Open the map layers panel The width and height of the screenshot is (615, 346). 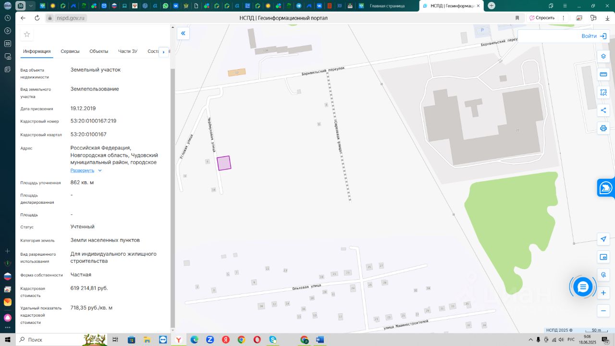[603, 56]
